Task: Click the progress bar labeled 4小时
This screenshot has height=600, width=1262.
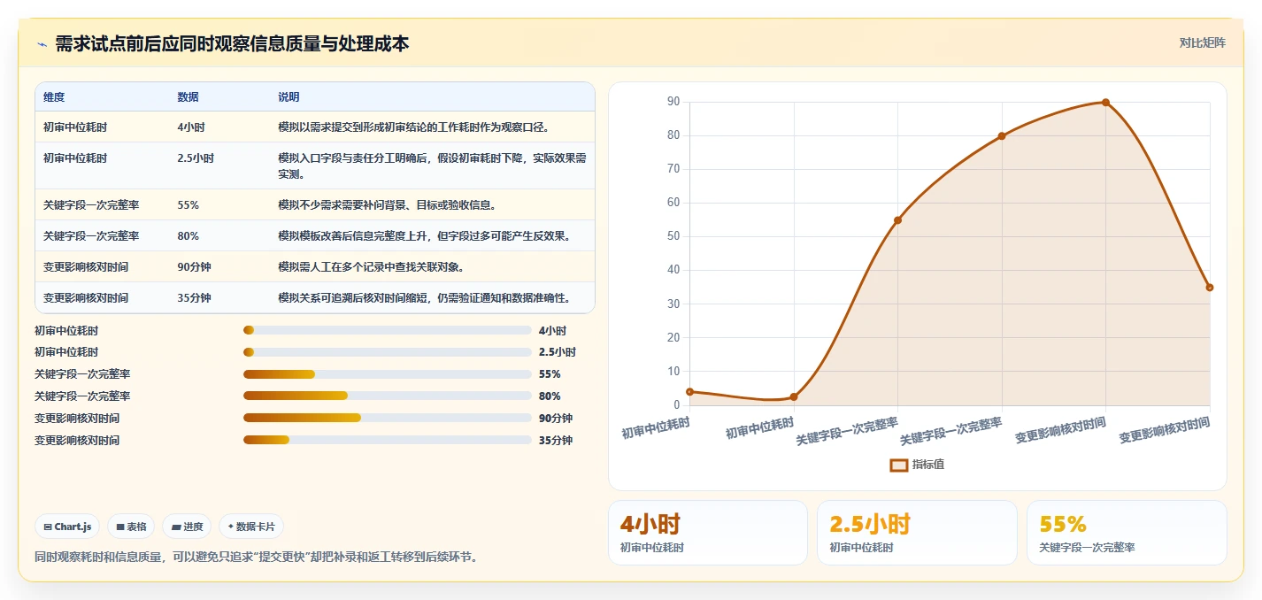Action: [x=388, y=331]
